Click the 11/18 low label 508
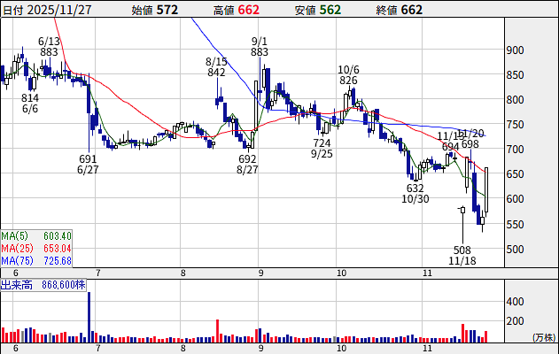The height and width of the screenshot is (354, 559). point(462,250)
